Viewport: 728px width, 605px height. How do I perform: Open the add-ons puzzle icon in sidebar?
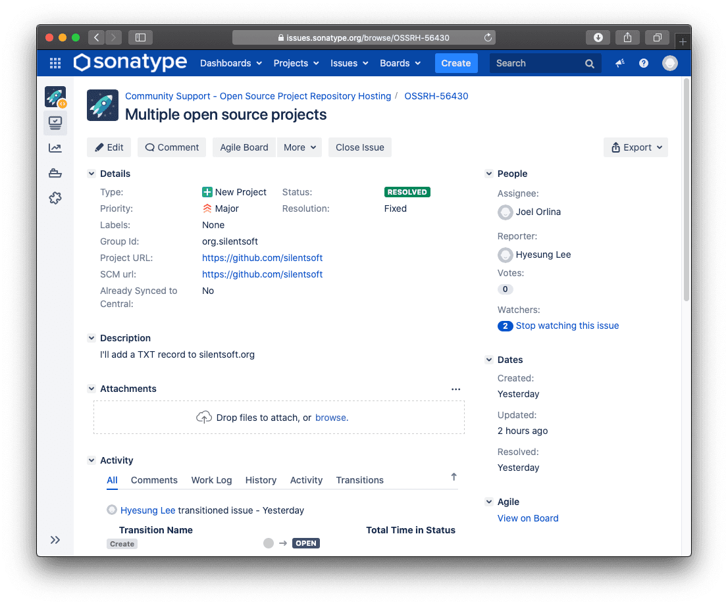click(x=55, y=198)
